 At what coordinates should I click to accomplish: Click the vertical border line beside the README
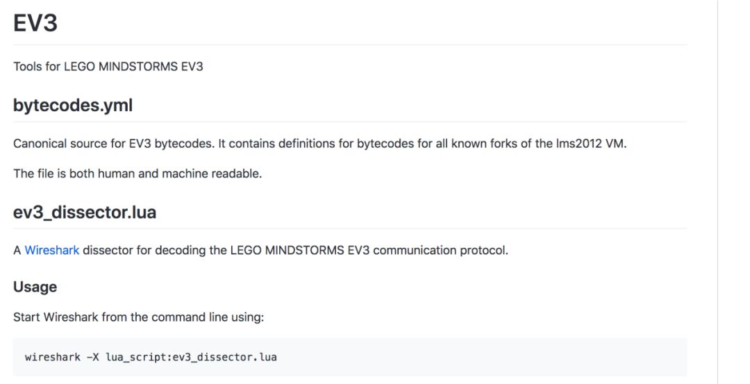pyautogui.click(x=717, y=192)
